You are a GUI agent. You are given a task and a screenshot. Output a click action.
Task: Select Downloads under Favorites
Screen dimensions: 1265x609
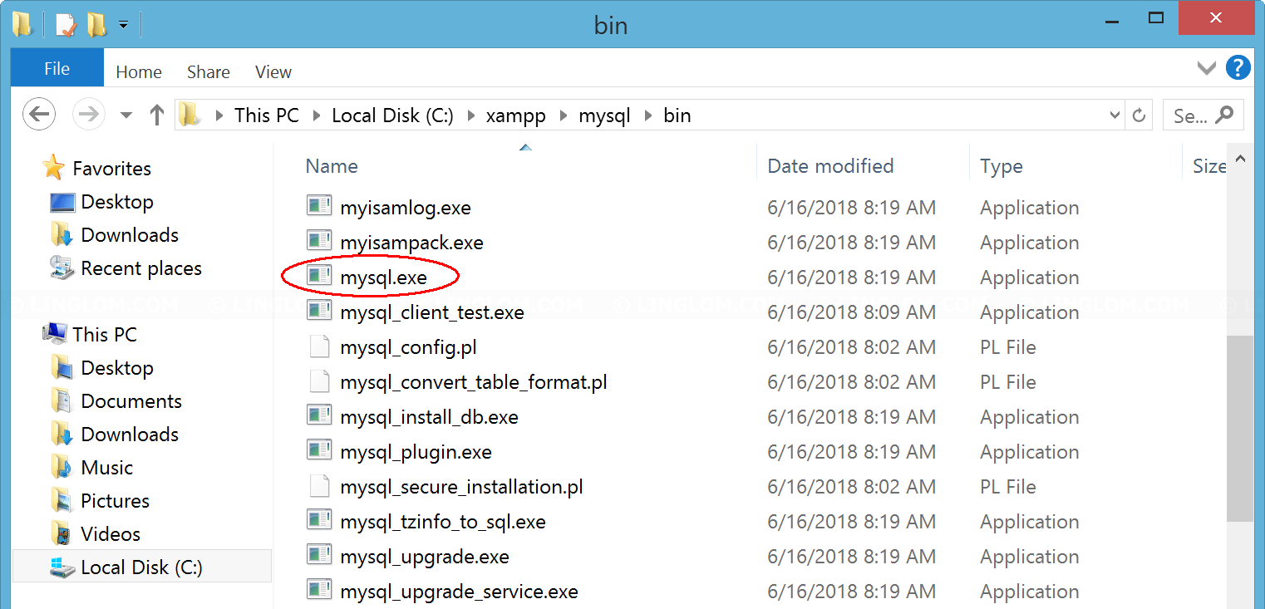(130, 235)
